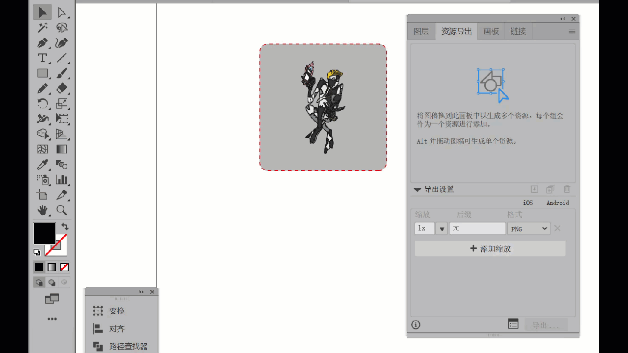Image resolution: width=628 pixels, height=353 pixels.
Task: Set paint to None
Action: click(64, 267)
